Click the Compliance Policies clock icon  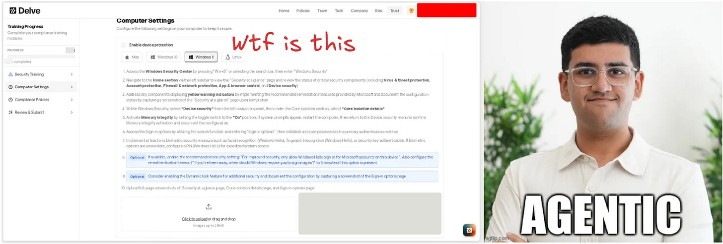click(x=10, y=100)
